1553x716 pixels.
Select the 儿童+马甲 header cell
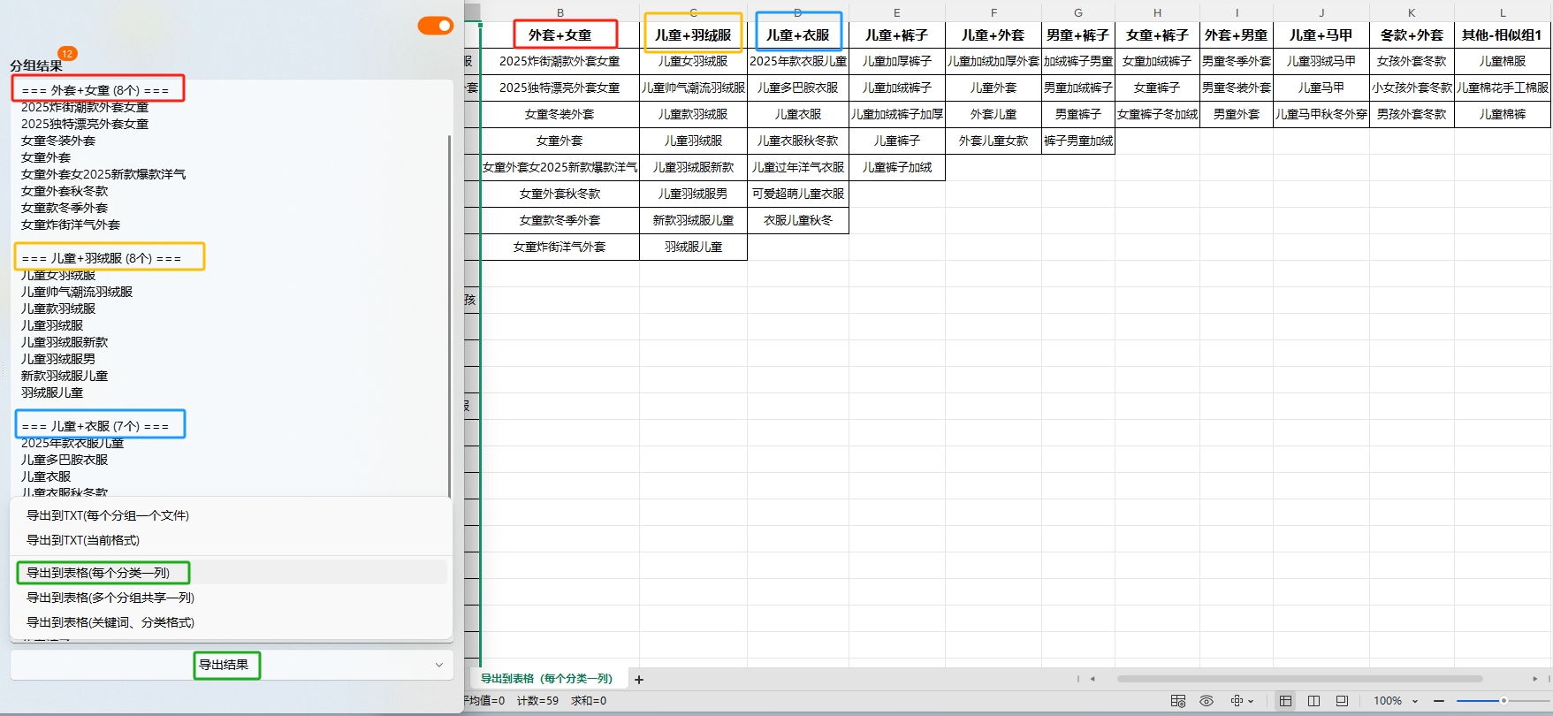tap(1321, 35)
